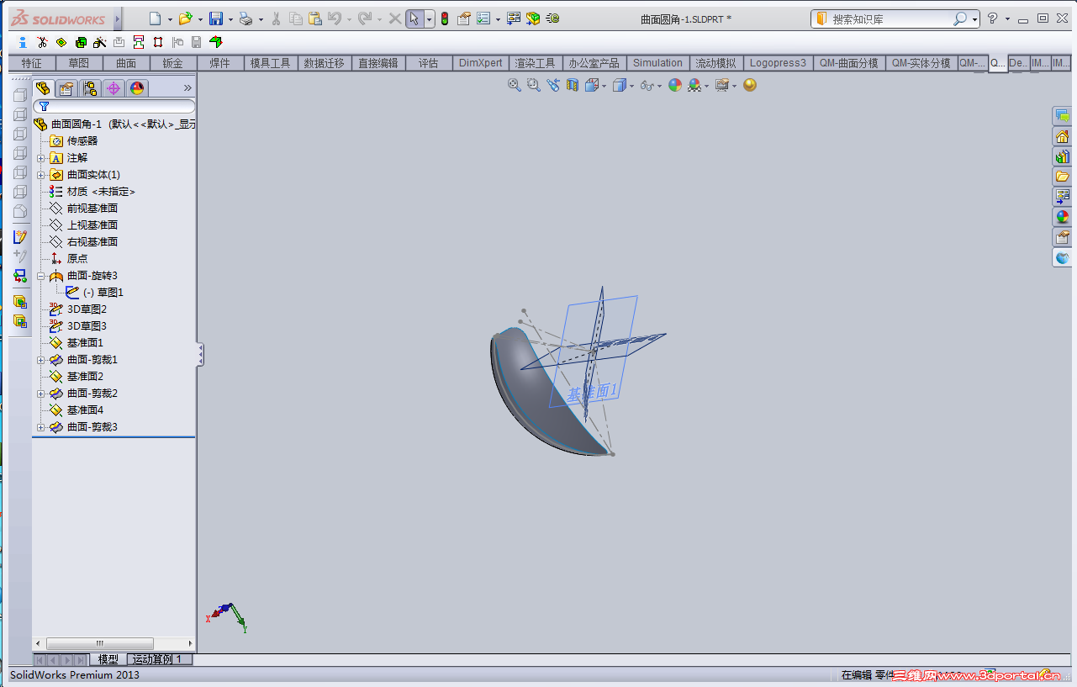Open the display style dropdown arrow
The width and height of the screenshot is (1077, 687).
pyautogui.click(x=632, y=86)
